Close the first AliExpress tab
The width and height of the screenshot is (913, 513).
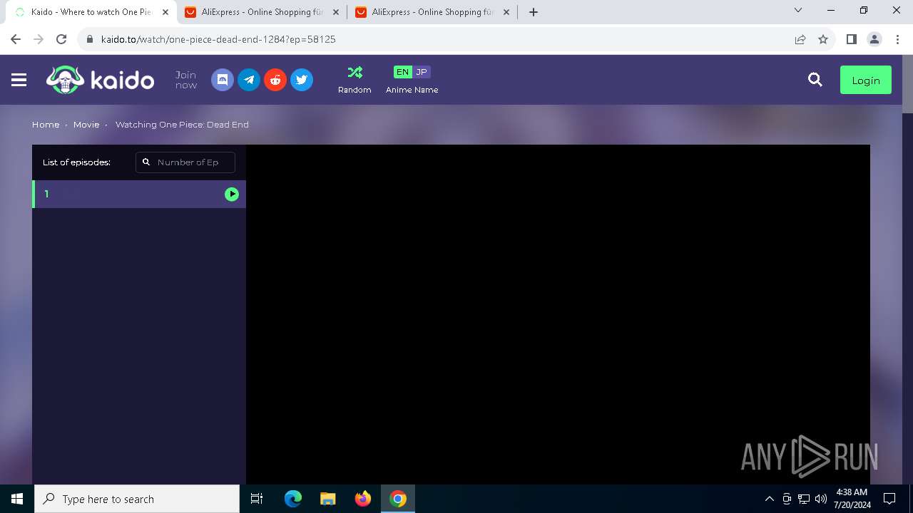click(x=336, y=12)
